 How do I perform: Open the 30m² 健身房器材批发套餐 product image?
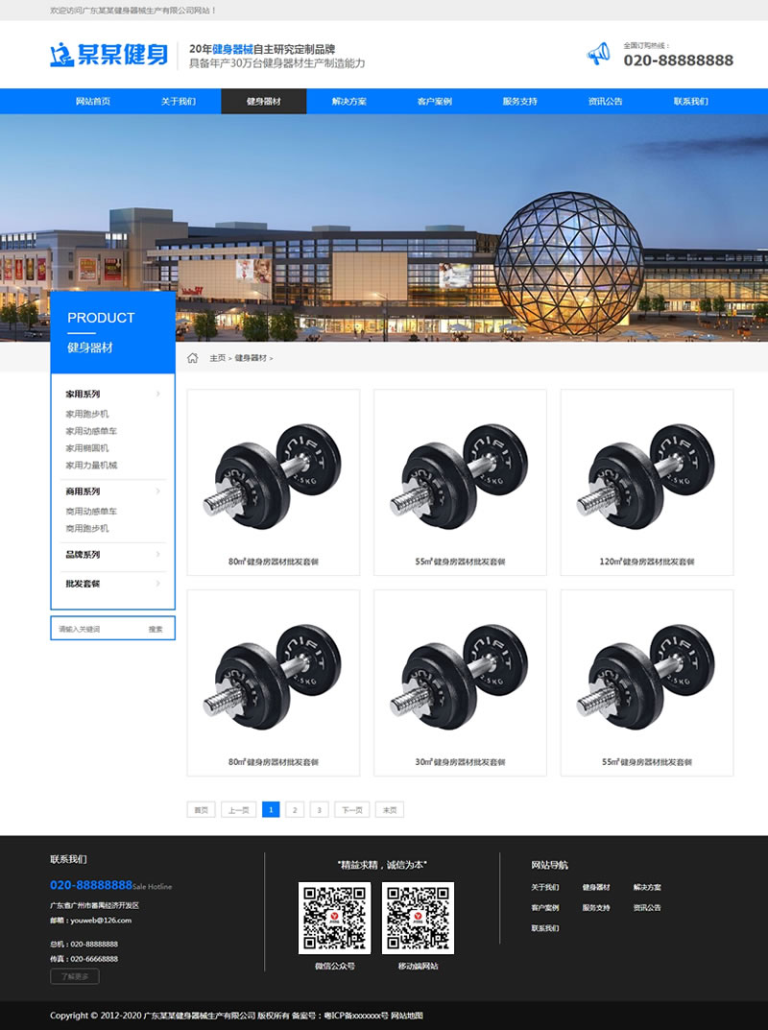pyautogui.click(x=460, y=677)
